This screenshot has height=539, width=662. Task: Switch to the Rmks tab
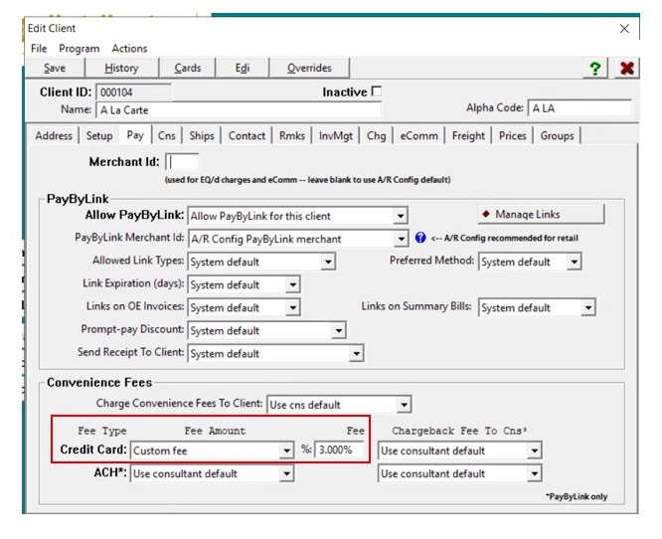[291, 135]
